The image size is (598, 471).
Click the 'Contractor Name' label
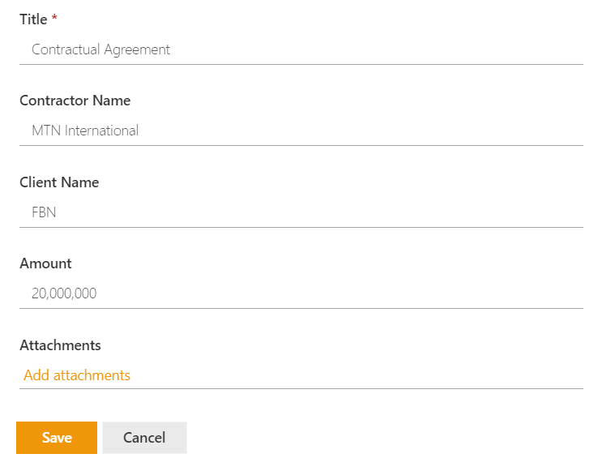tap(75, 101)
